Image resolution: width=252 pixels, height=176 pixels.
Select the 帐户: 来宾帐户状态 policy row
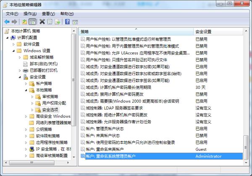click(102, 136)
